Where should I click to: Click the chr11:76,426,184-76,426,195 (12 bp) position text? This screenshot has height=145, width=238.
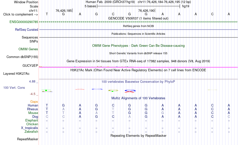(x=164, y=2)
